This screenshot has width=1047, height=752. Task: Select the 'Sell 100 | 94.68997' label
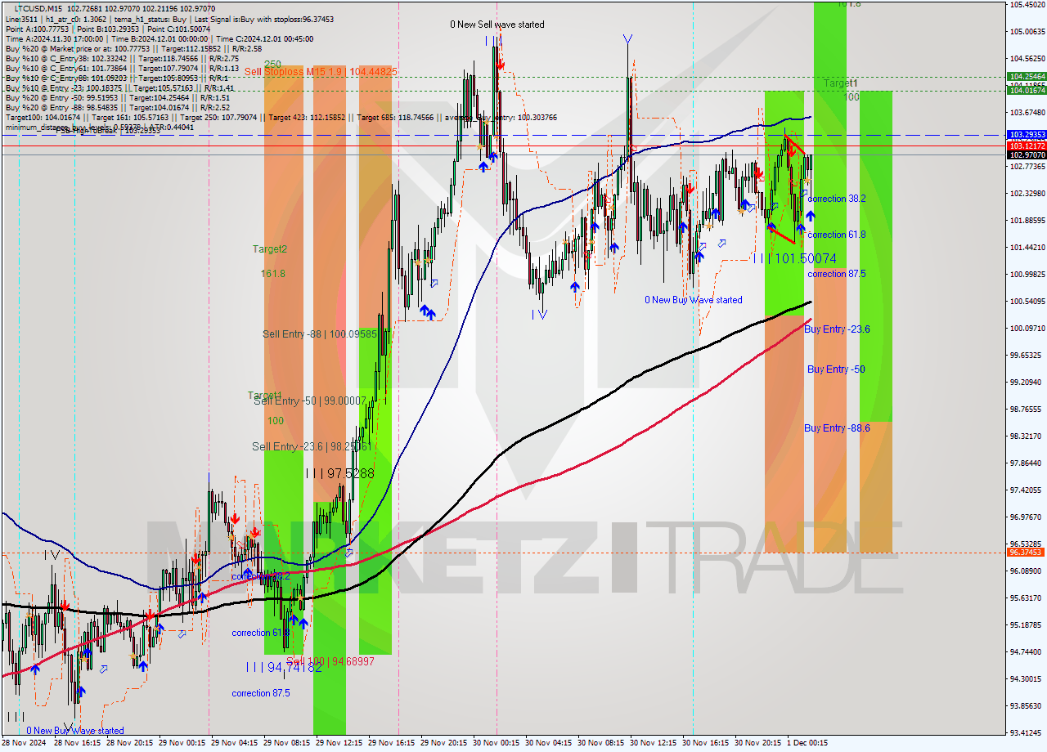[330, 660]
